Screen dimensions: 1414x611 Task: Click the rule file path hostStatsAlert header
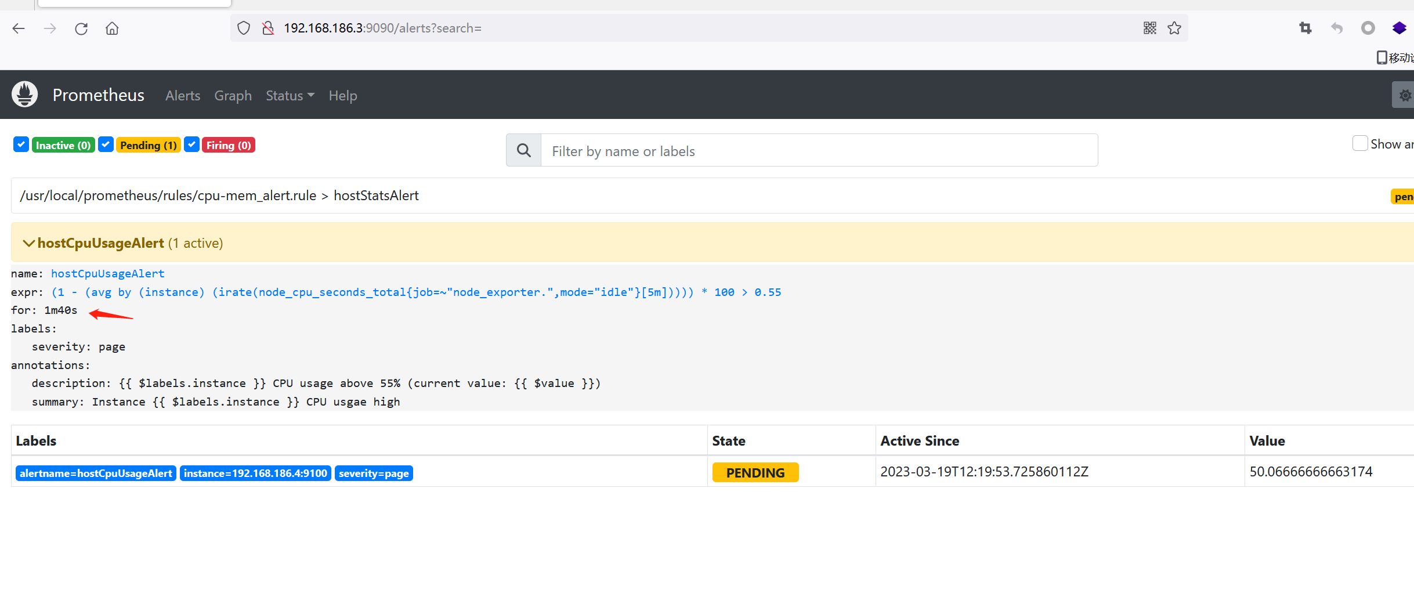coord(219,196)
